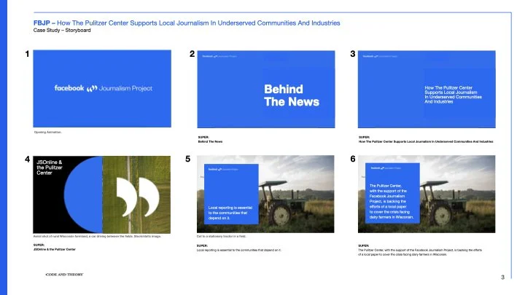Click the frame number 1 label
Screen dimensions: 525x295
click(27, 54)
